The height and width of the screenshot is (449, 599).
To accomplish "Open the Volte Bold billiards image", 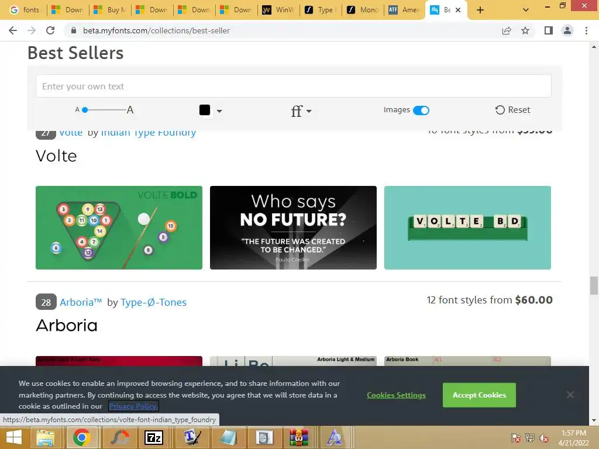I will click(119, 227).
